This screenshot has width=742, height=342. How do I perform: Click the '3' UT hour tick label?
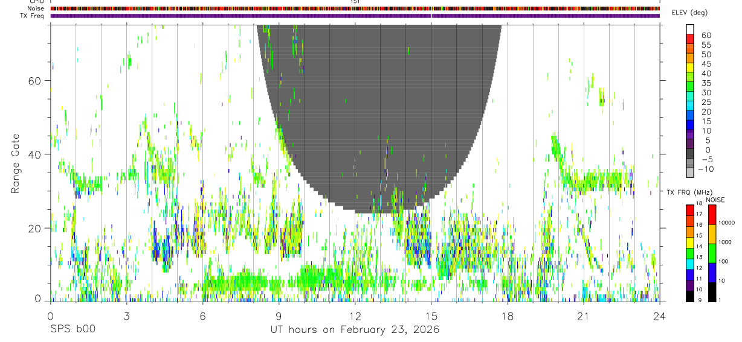point(126,315)
